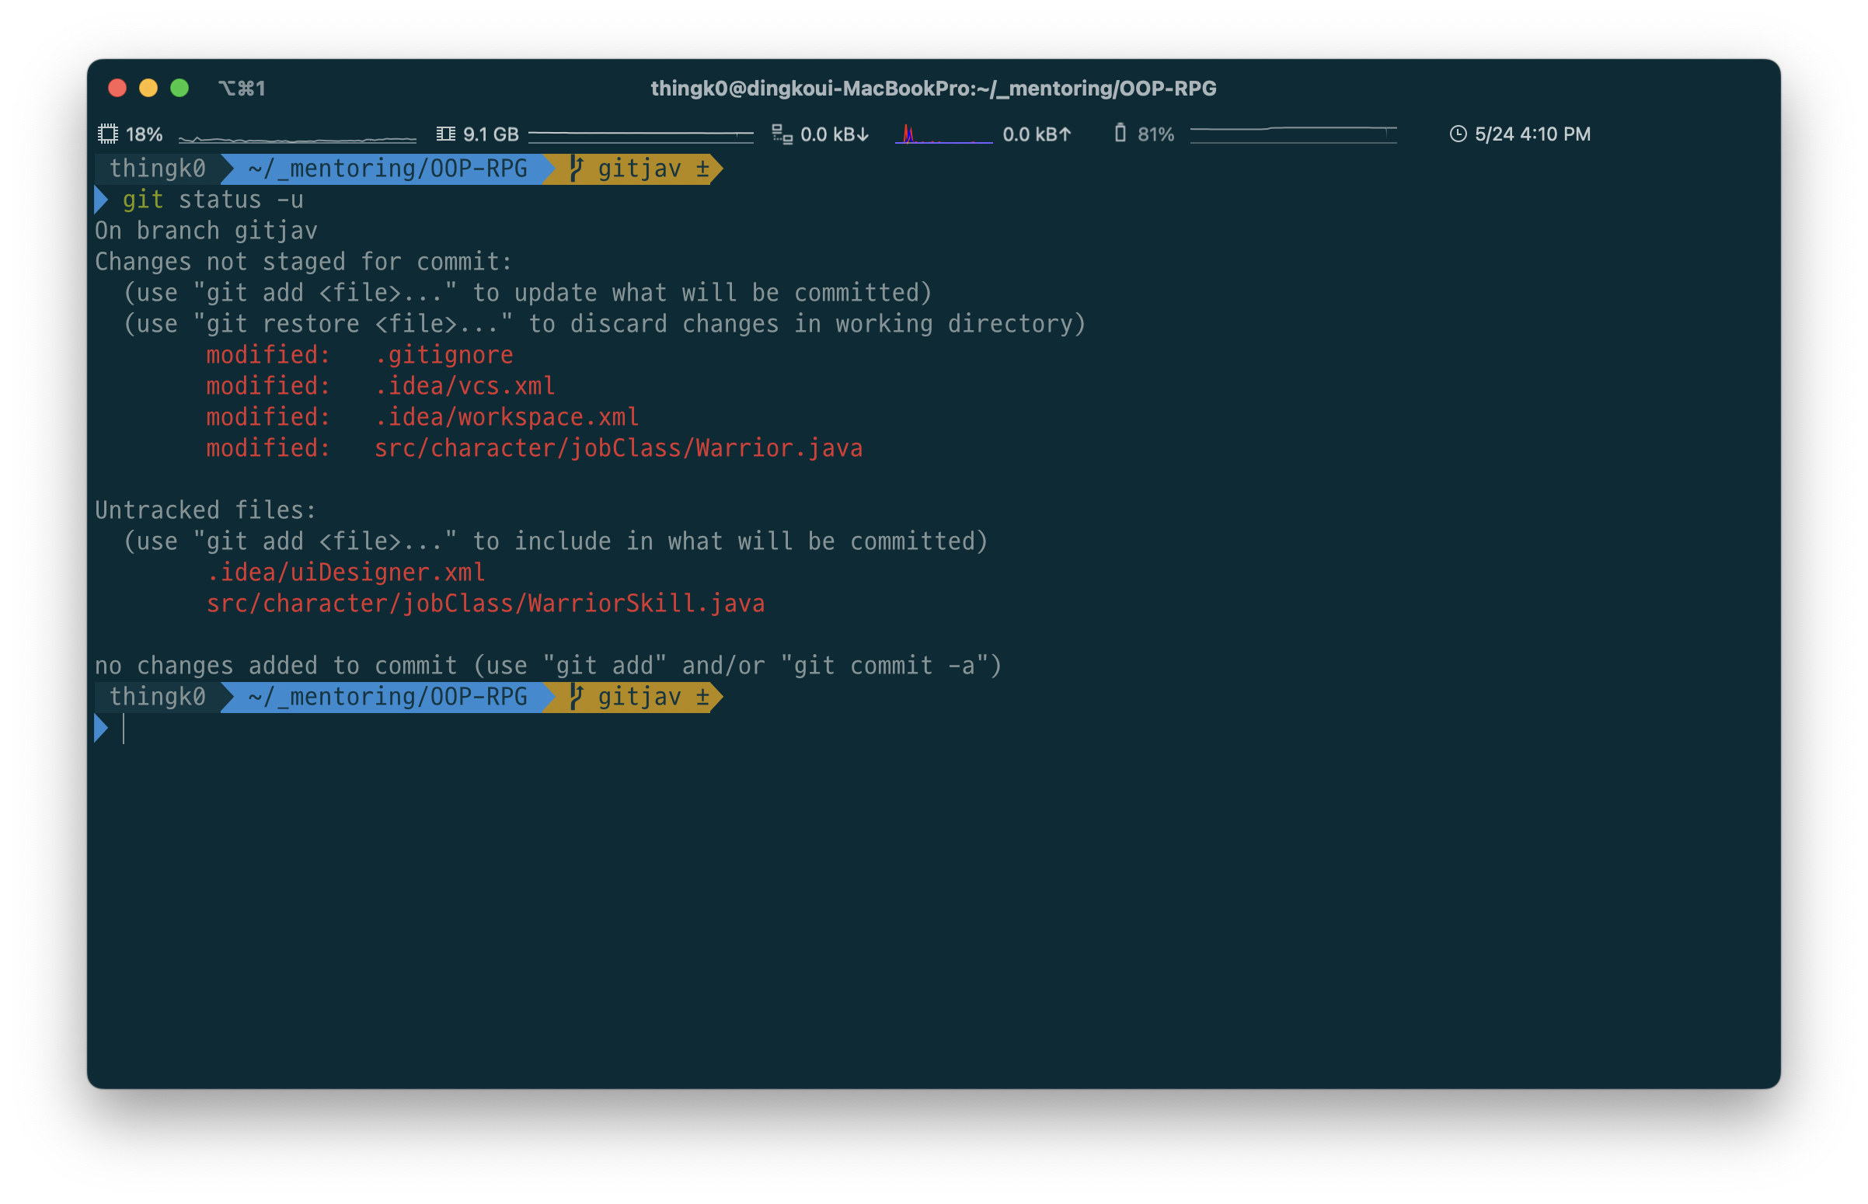This screenshot has width=1868, height=1204.
Task: Click the blue directory segment in bottom prompt
Action: pos(387,698)
